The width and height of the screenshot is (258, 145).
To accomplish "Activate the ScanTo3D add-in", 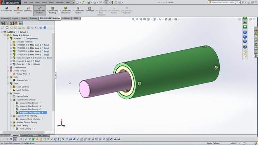I will pyautogui.click(x=28, y=9).
